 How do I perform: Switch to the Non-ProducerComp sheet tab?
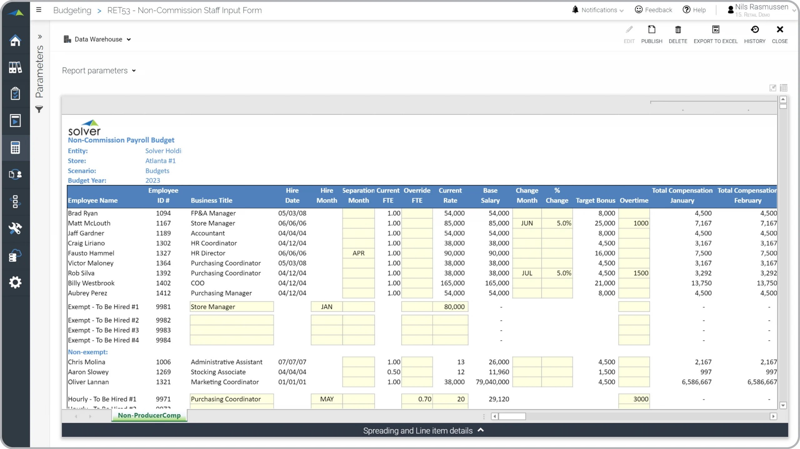[x=149, y=416]
